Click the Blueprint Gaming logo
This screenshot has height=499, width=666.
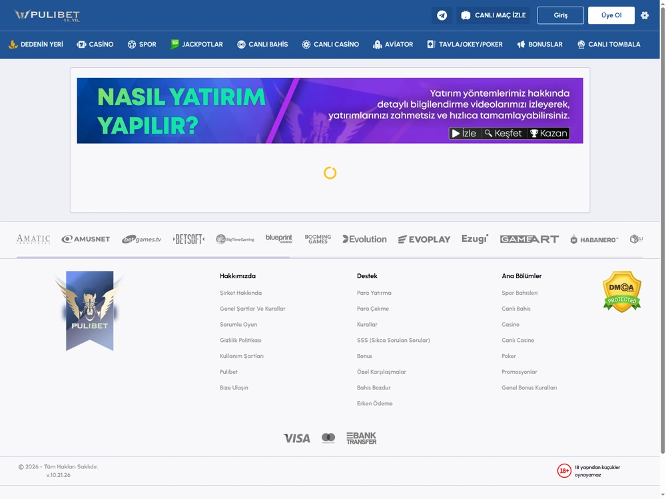(x=279, y=238)
